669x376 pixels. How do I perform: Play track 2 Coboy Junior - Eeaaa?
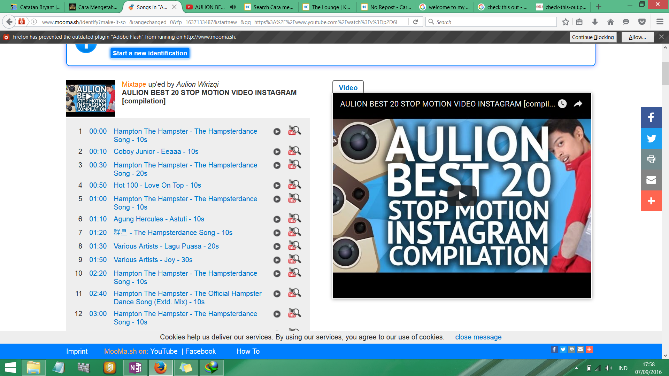277,152
